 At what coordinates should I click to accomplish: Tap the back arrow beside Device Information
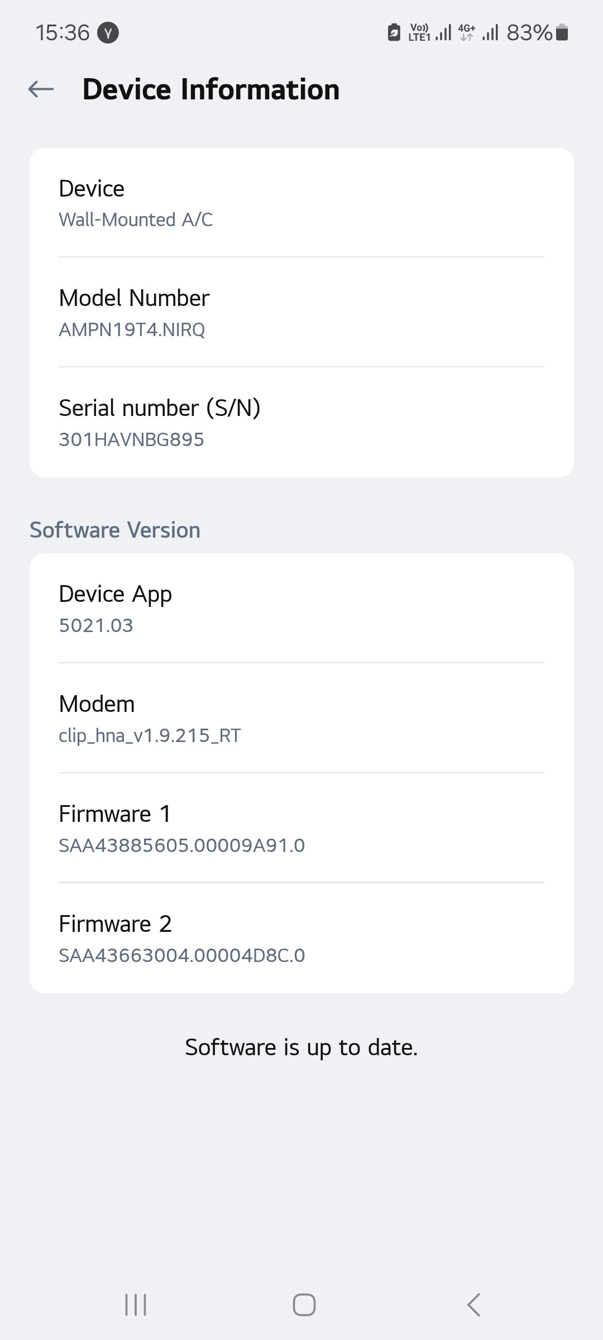pos(41,89)
